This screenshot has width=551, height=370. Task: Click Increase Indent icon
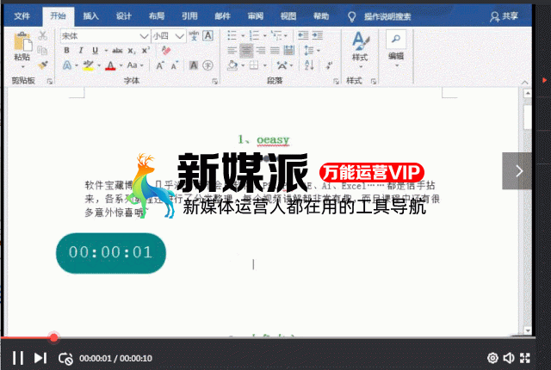point(318,35)
